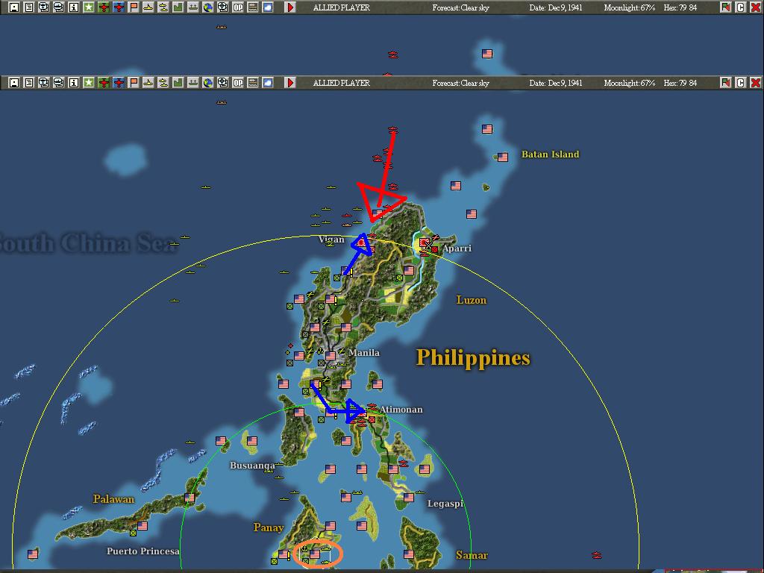
Task: Click the info 'i' icon in main map toolbar
Action: point(74,83)
